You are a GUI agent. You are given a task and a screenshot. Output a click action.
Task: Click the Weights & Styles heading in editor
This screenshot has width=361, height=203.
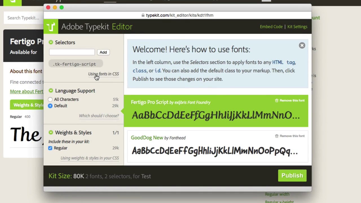(73, 133)
